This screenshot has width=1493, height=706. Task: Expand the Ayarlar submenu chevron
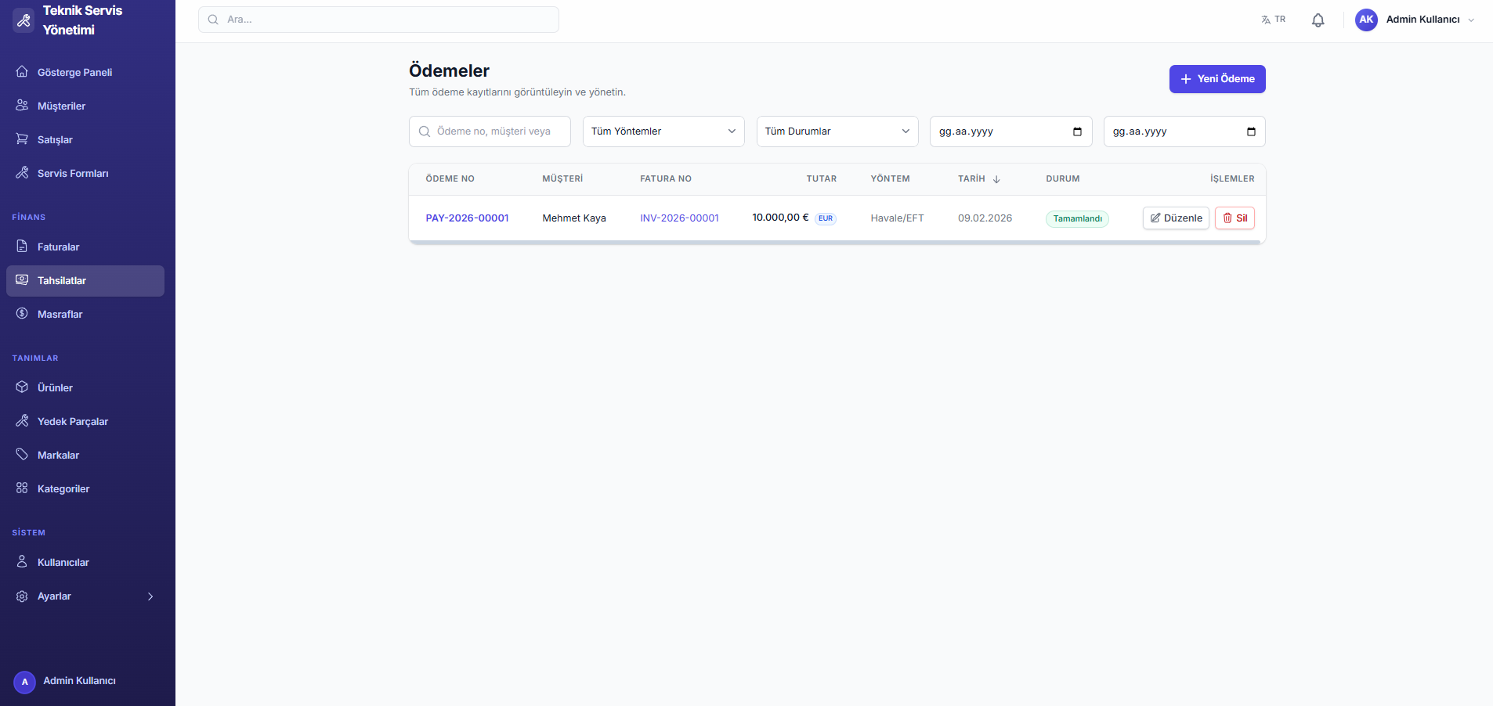(x=150, y=596)
